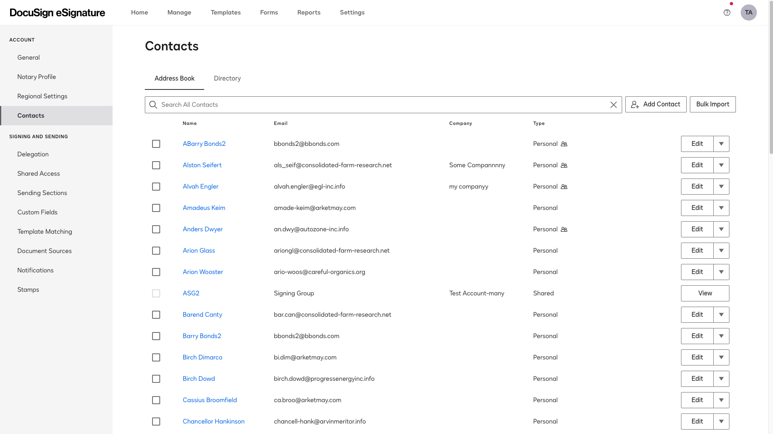Open the Settings top navigation item
Viewport: 773px width, 434px height.
(x=352, y=12)
